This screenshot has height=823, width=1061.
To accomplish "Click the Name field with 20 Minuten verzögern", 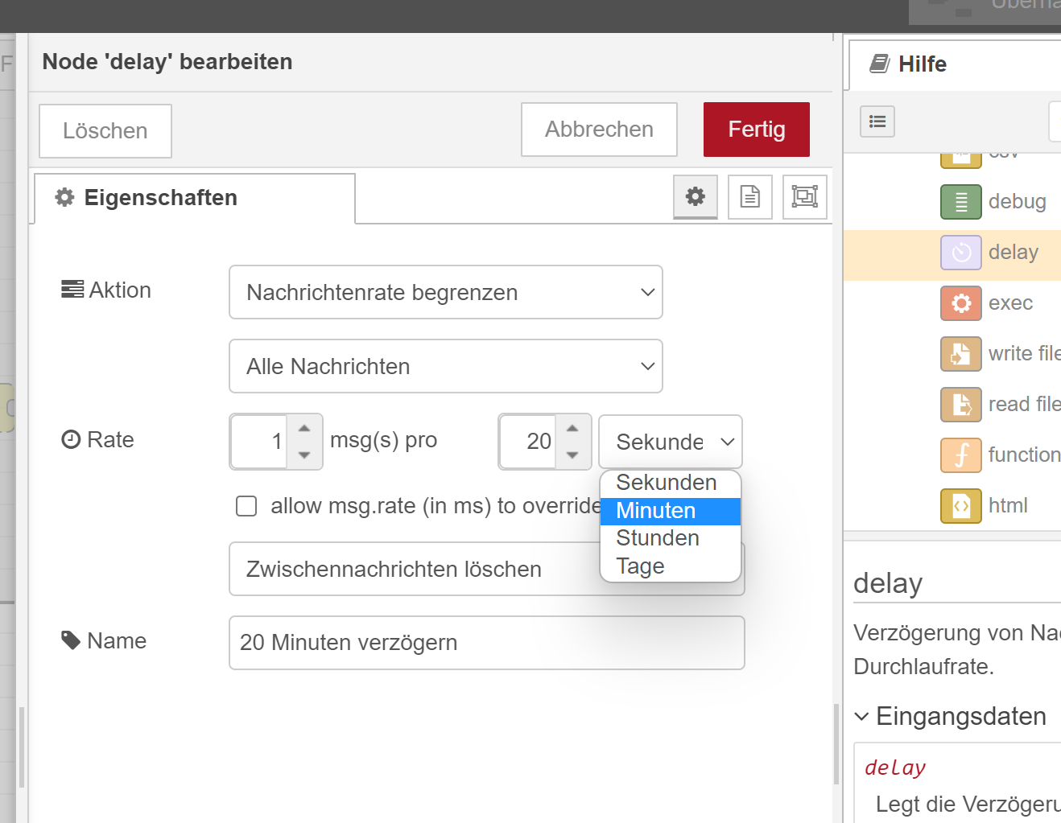I will point(487,643).
